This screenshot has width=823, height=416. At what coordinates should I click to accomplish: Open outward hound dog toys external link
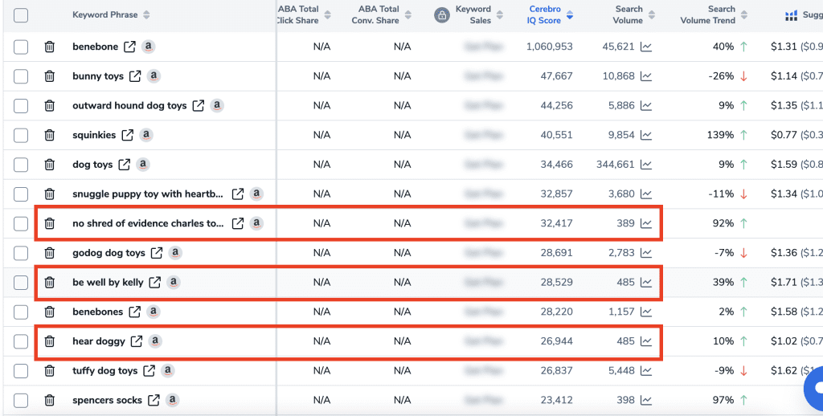(x=199, y=105)
